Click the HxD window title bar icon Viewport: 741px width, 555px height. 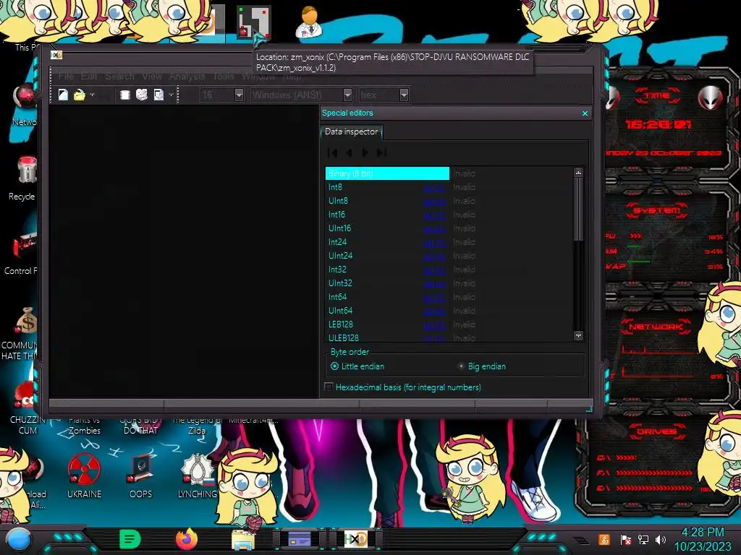tap(56, 55)
